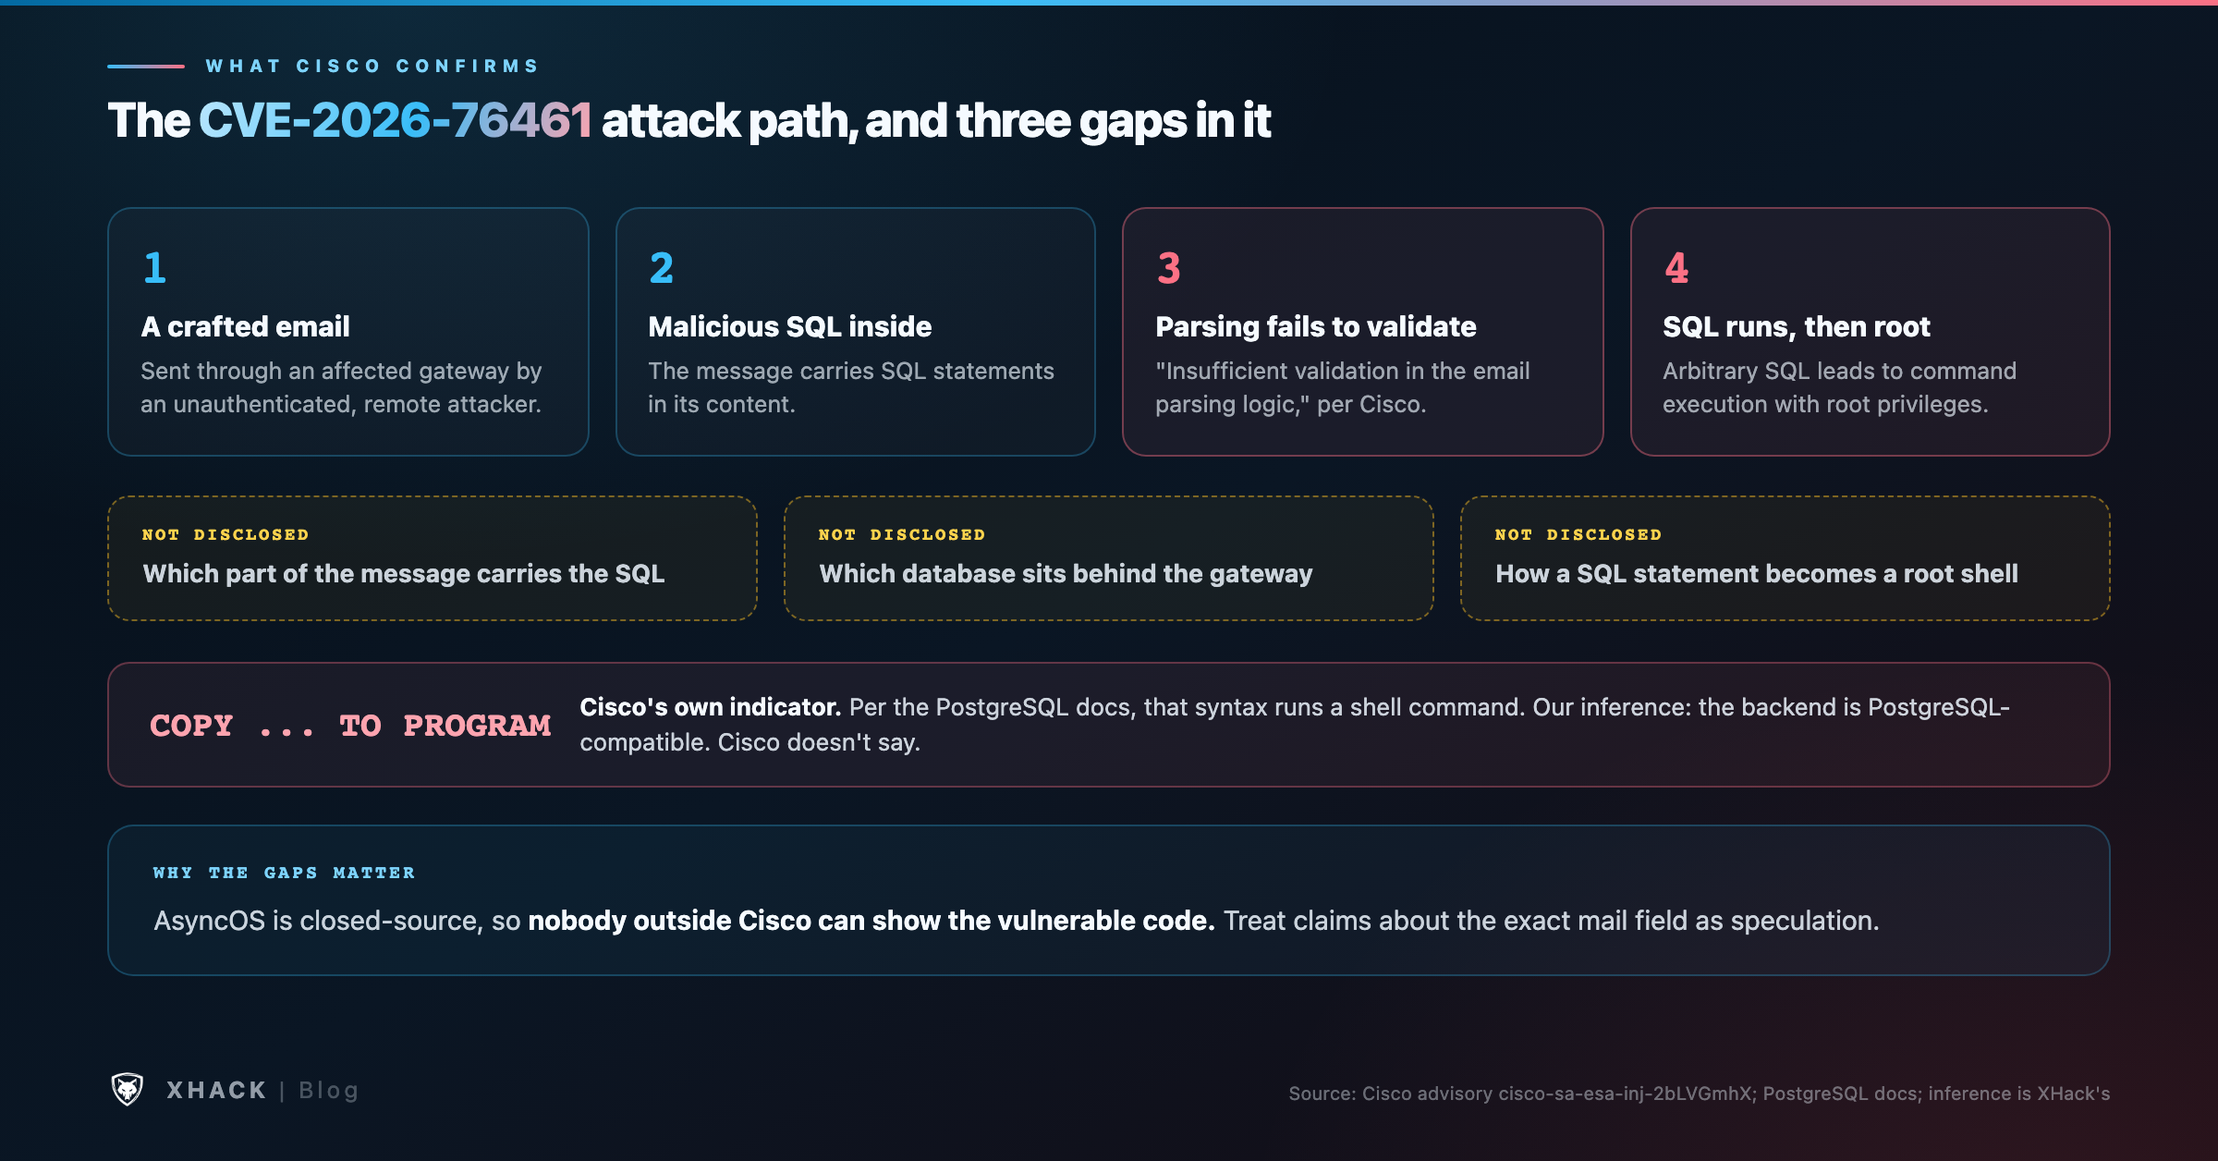Click step number 4 in the fourth card
2218x1161 pixels.
pos(1676,268)
